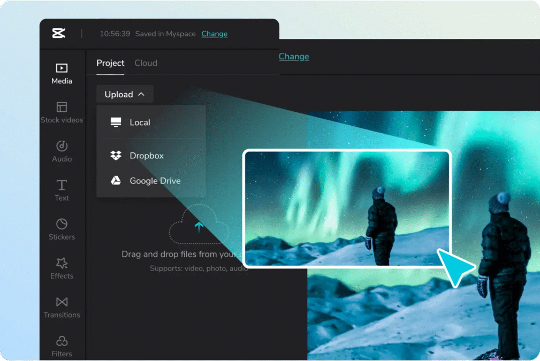
Task: Click the drag and drop files area
Action: click(182, 254)
